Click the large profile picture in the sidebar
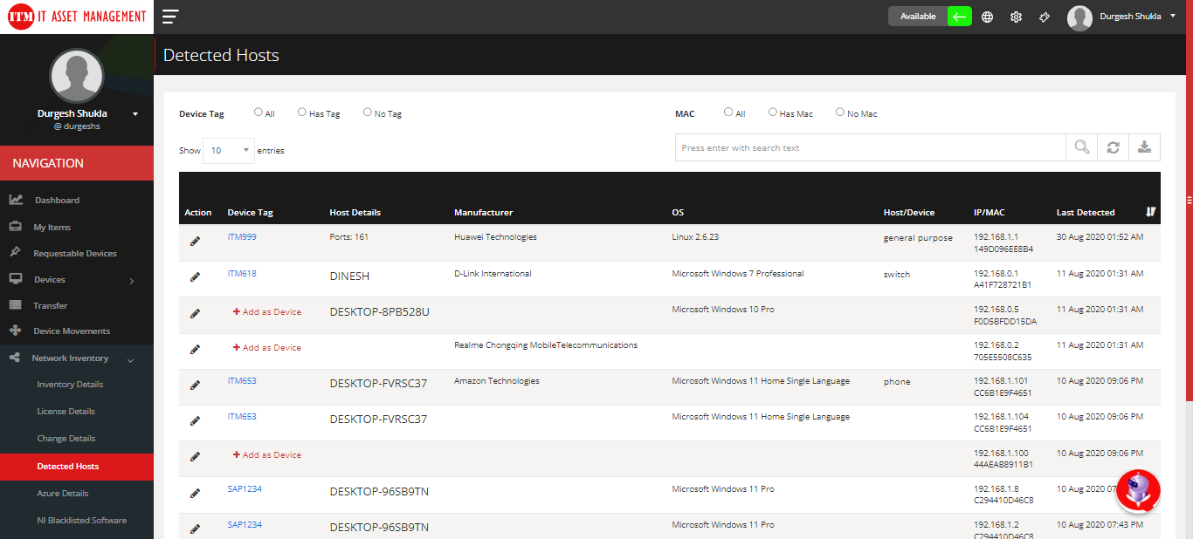 [77, 76]
